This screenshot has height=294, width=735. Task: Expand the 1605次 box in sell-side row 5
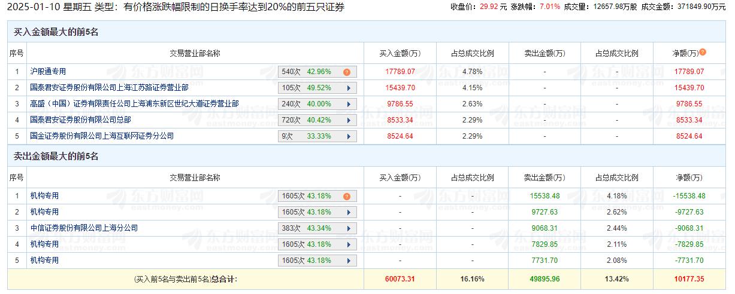coord(348,261)
